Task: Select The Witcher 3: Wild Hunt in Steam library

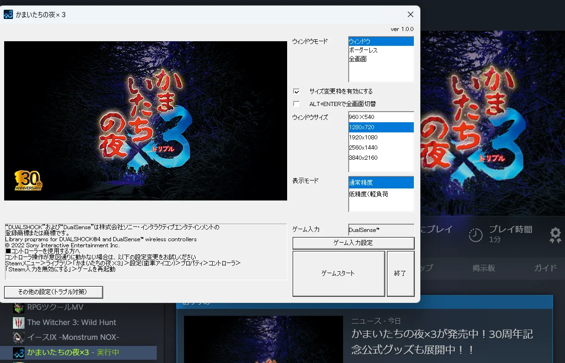Action: (72, 322)
